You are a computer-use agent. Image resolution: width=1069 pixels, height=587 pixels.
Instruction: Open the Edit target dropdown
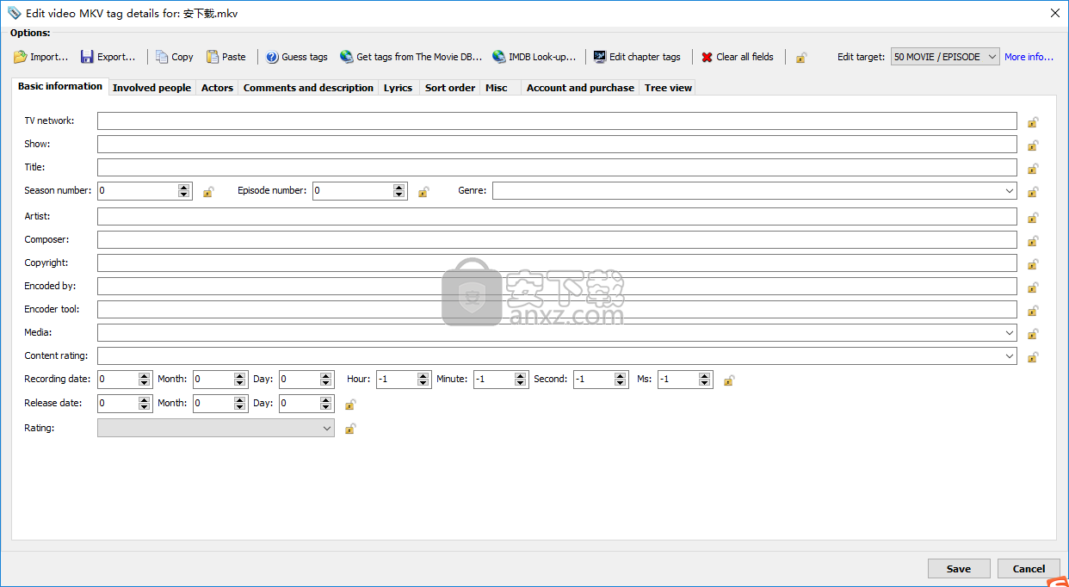click(945, 57)
